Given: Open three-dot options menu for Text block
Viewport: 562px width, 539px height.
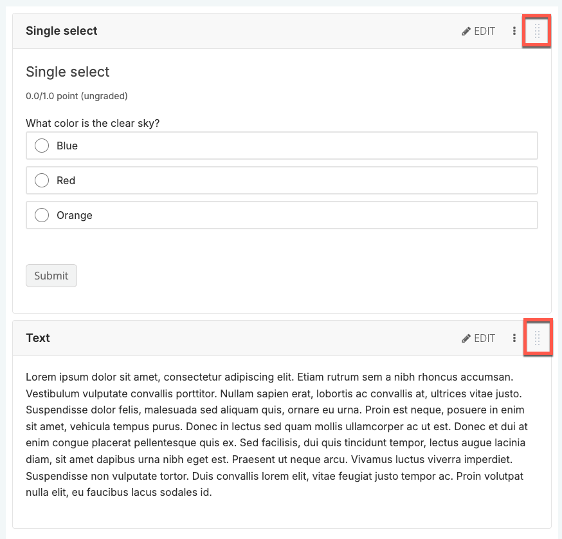Looking at the screenshot, I should (x=514, y=338).
